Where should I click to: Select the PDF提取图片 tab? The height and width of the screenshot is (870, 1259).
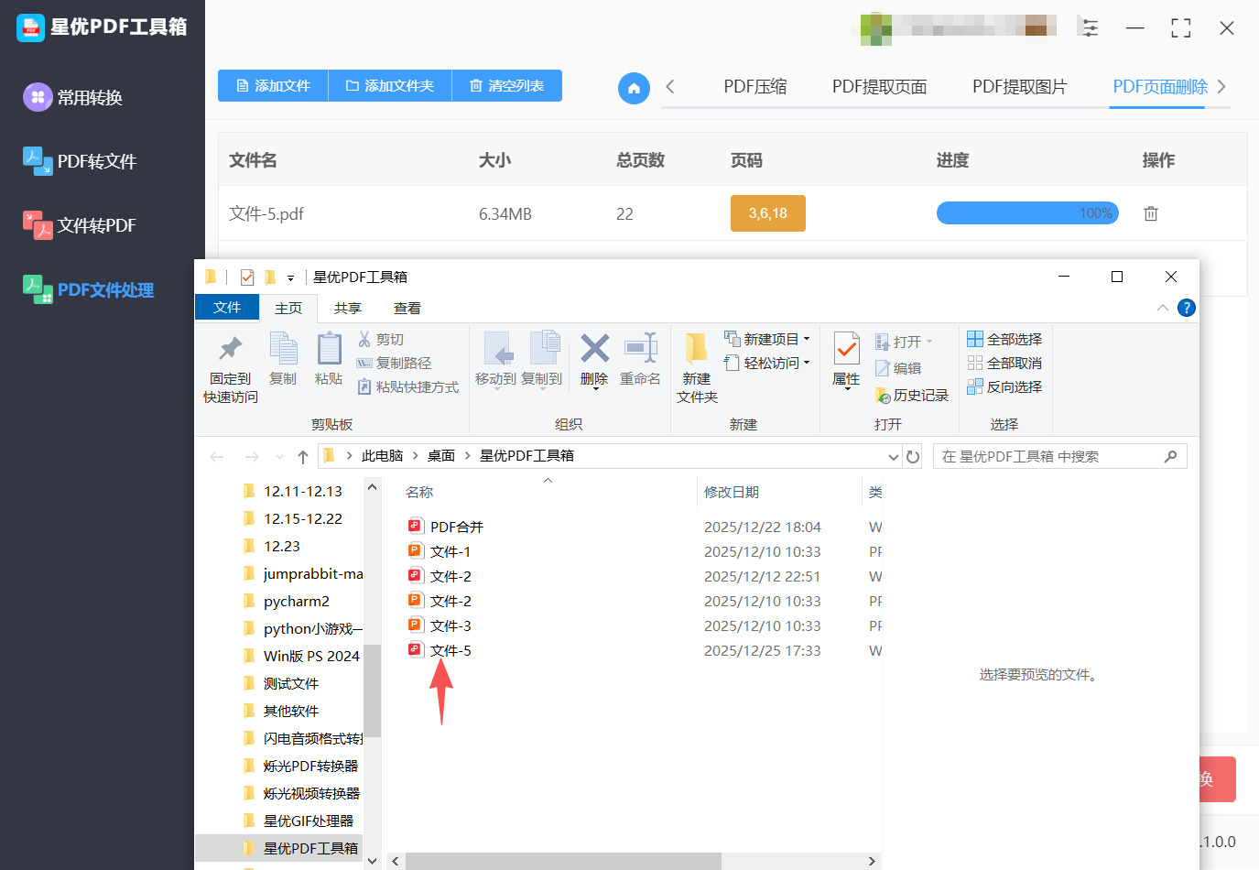click(x=1019, y=87)
